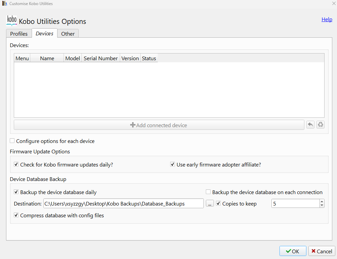Click the Model column header
This screenshot has width=337, height=259.
(x=73, y=58)
